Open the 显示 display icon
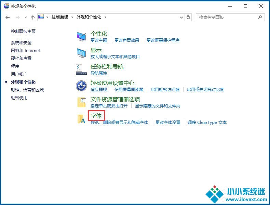This screenshot has height=205, width=270. (x=81, y=53)
